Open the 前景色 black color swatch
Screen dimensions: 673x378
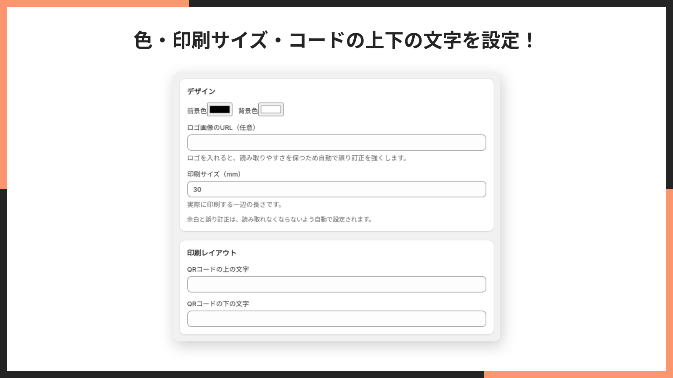click(x=220, y=110)
